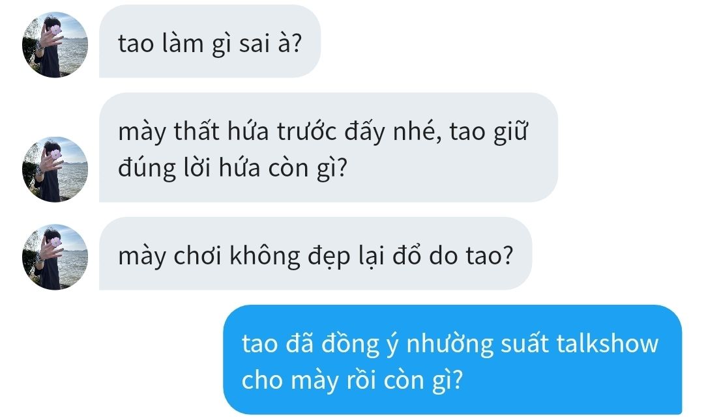Screen dimensions: 704x420
Task: Click avatar beside "mày chơi không đẹp" message
Action: pos(55,257)
